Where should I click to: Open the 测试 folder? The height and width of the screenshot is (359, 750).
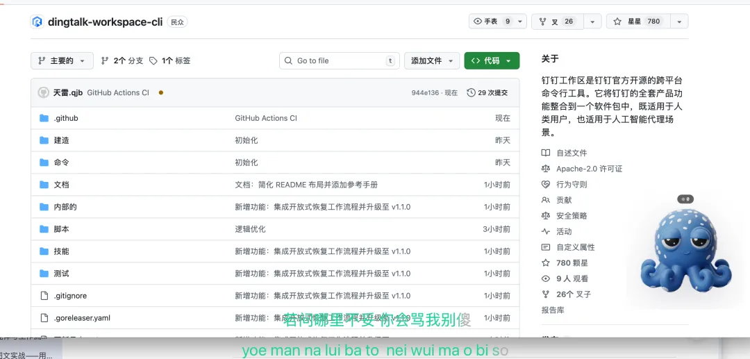point(61,274)
